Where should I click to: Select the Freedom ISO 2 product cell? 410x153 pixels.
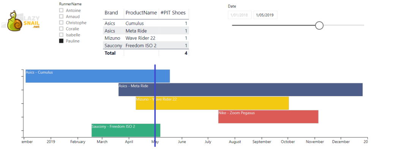coord(141,46)
